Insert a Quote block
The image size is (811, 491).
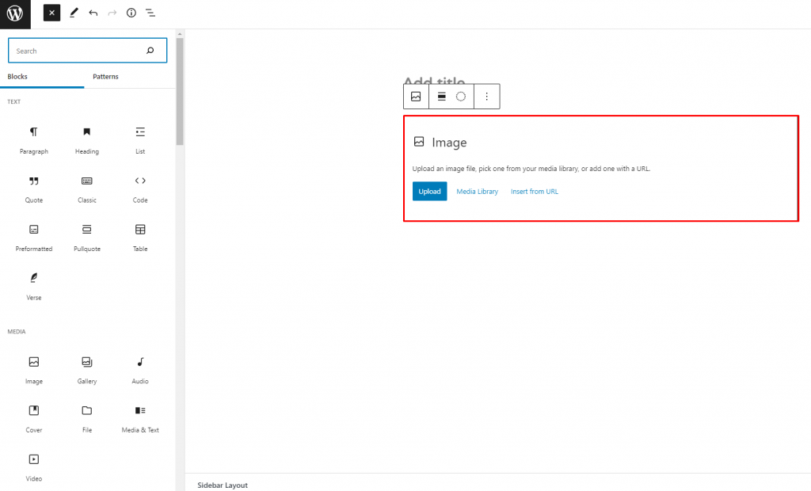[33, 188]
